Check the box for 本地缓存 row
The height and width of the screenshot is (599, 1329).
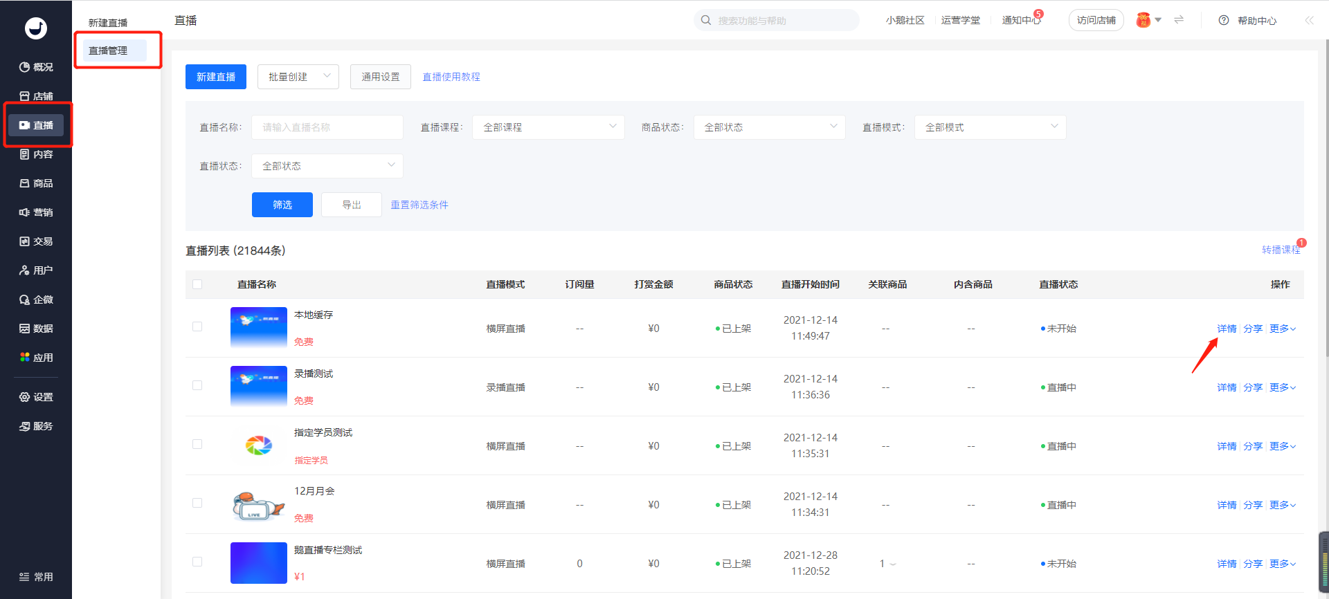pyautogui.click(x=197, y=326)
